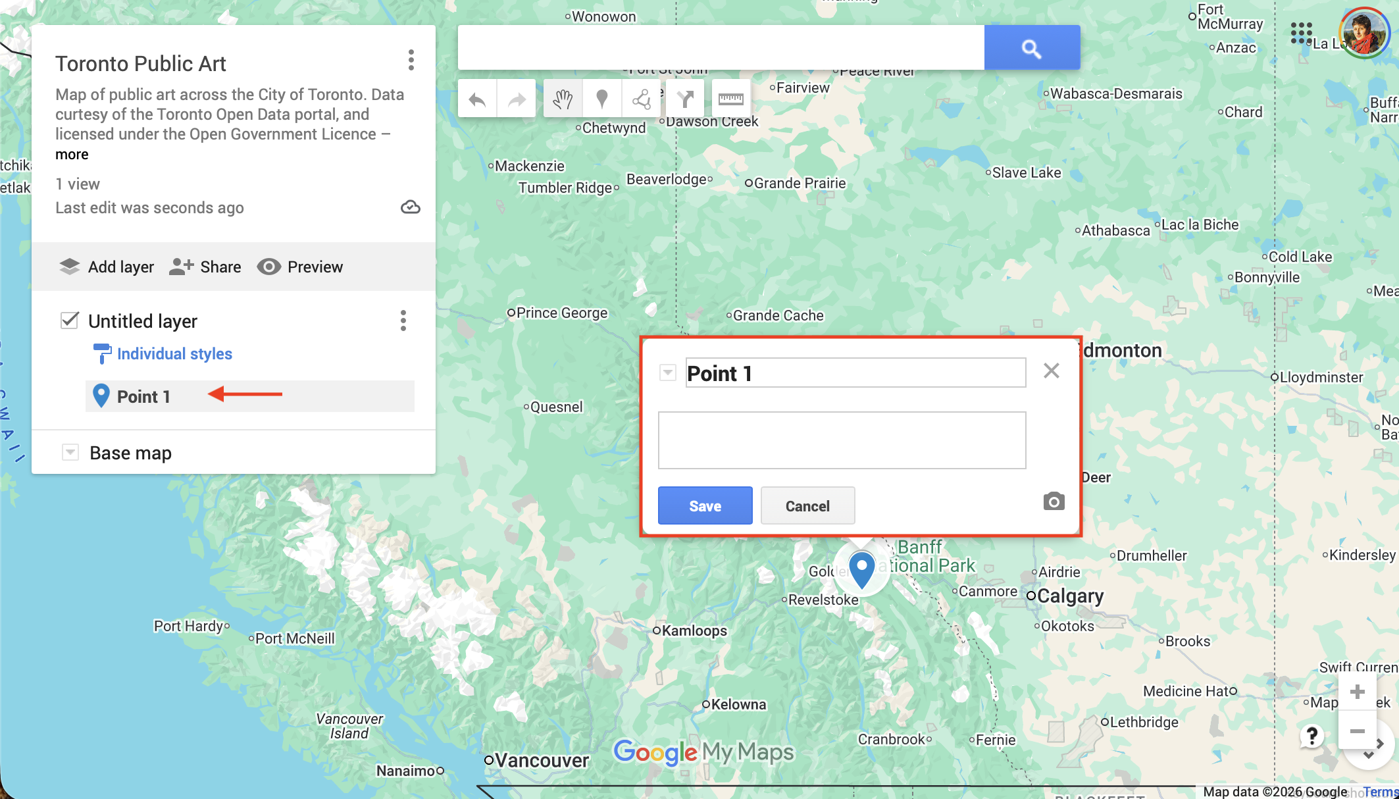The height and width of the screenshot is (799, 1399).
Task: Open map options menu beside Toronto Public Art
Action: click(411, 60)
